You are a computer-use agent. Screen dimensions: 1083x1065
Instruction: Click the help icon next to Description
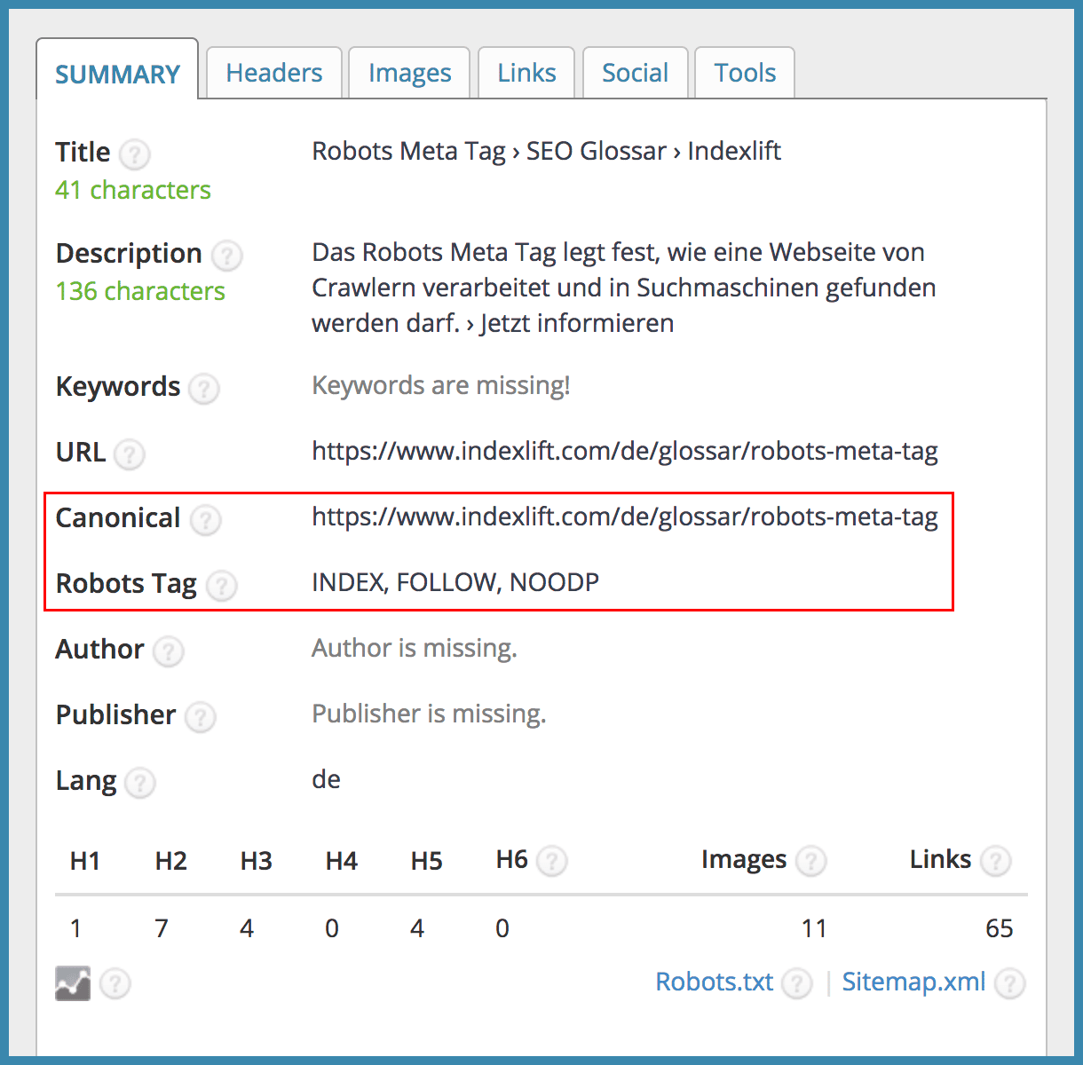tap(227, 256)
